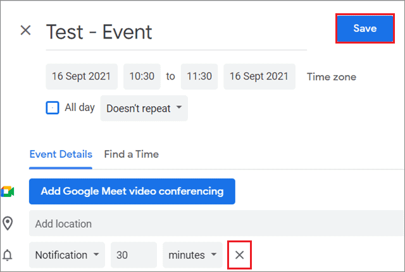Open the minutes unit dropdown

tap(192, 255)
